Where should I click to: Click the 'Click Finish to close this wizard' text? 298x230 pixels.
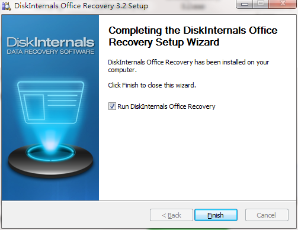click(152, 85)
